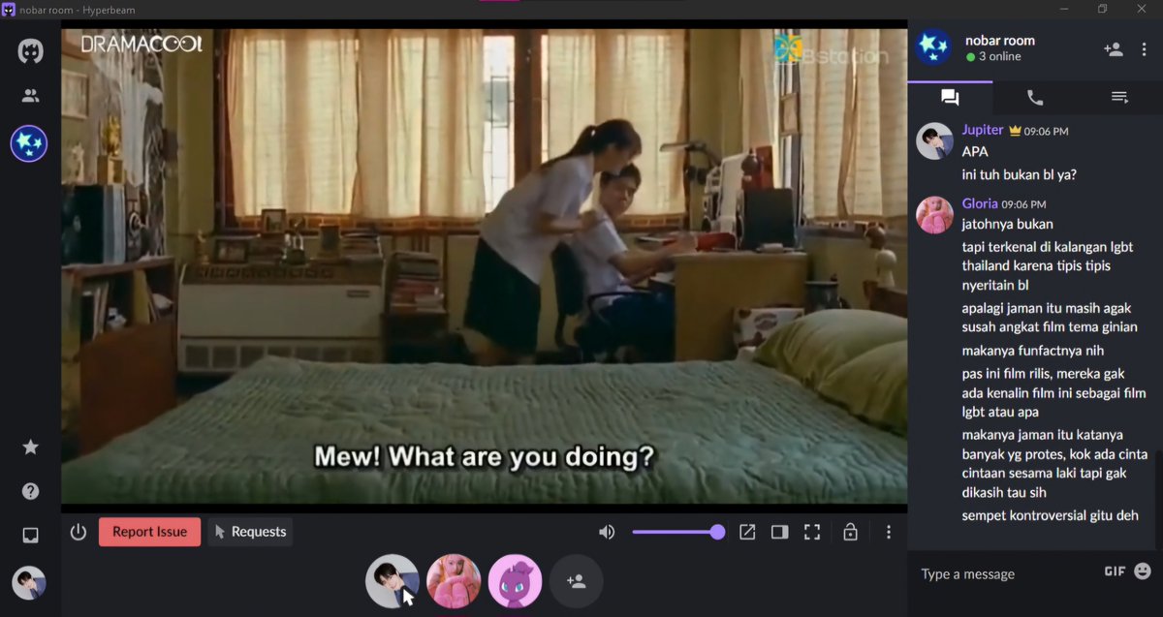The width and height of the screenshot is (1163, 617).
Task: Click the Hyperbeam icon in the window title bar
Action: click(x=8, y=9)
